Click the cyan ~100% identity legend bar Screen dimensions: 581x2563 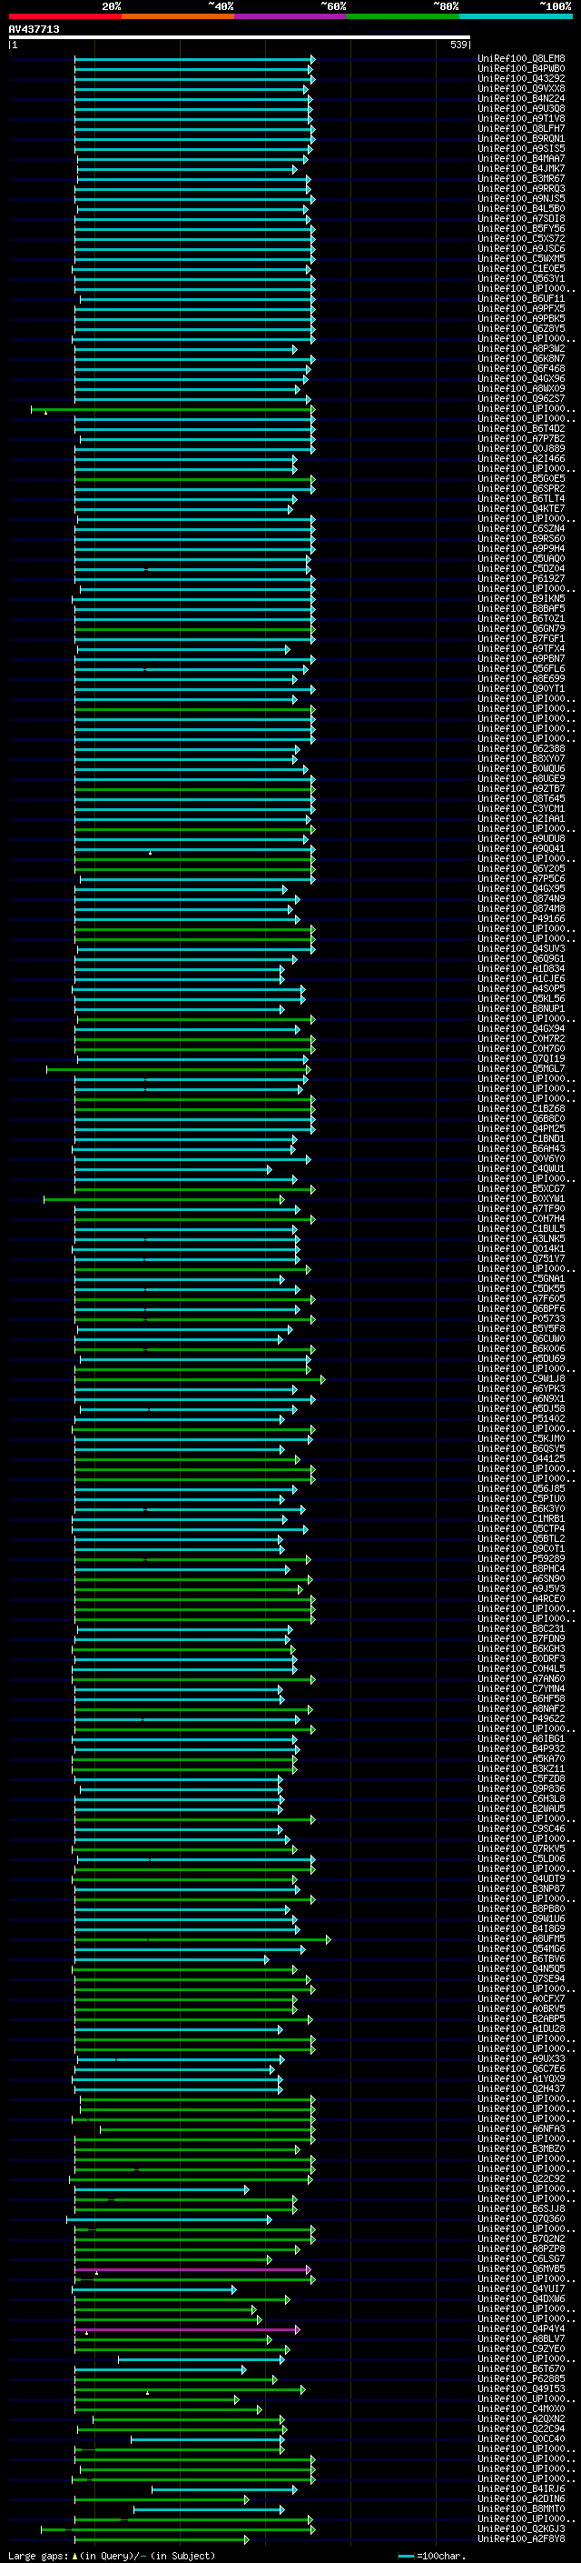pos(516,16)
